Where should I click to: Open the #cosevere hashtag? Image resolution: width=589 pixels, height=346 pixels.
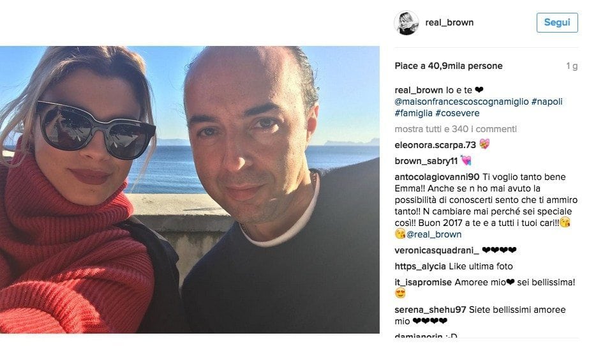pos(457,113)
